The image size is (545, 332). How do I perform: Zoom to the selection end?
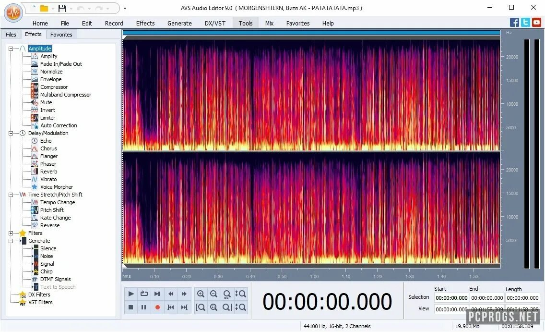point(227,307)
